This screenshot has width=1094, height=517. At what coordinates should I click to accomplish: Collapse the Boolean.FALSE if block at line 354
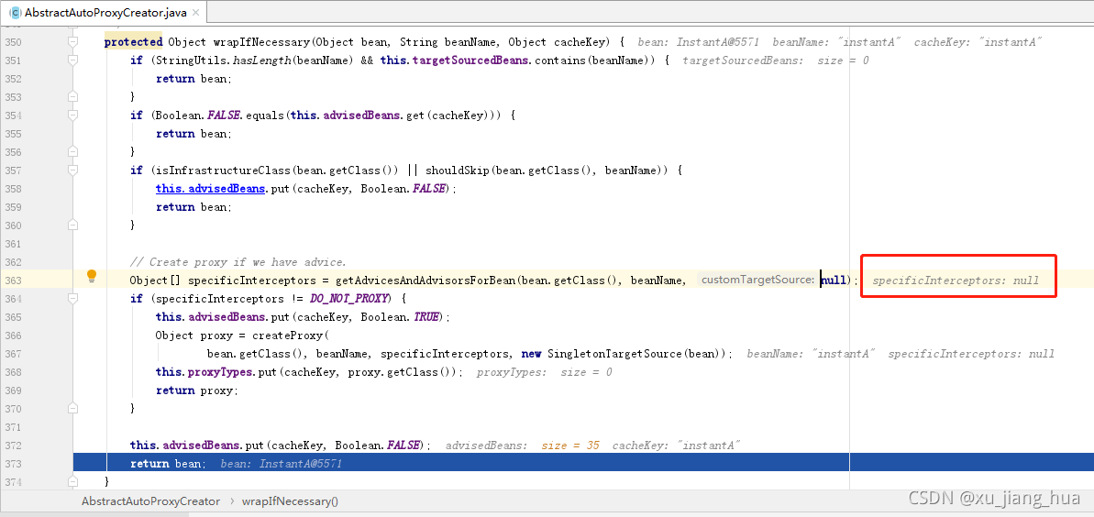(73, 115)
